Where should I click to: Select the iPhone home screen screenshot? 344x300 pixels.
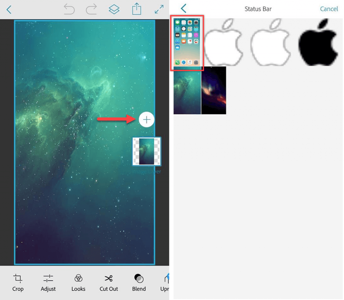(187, 43)
